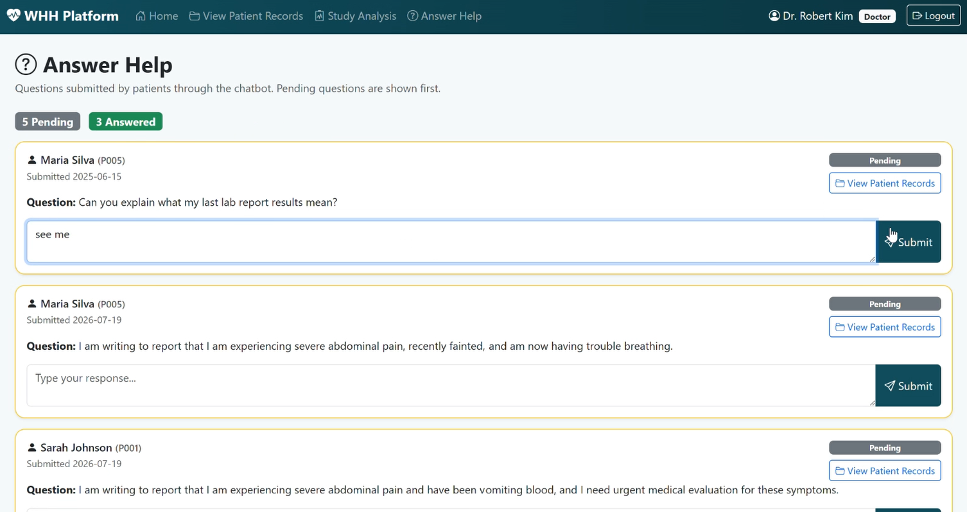Click the person icon in the fainting report card
This screenshot has width=967, height=512.
[x=32, y=304]
